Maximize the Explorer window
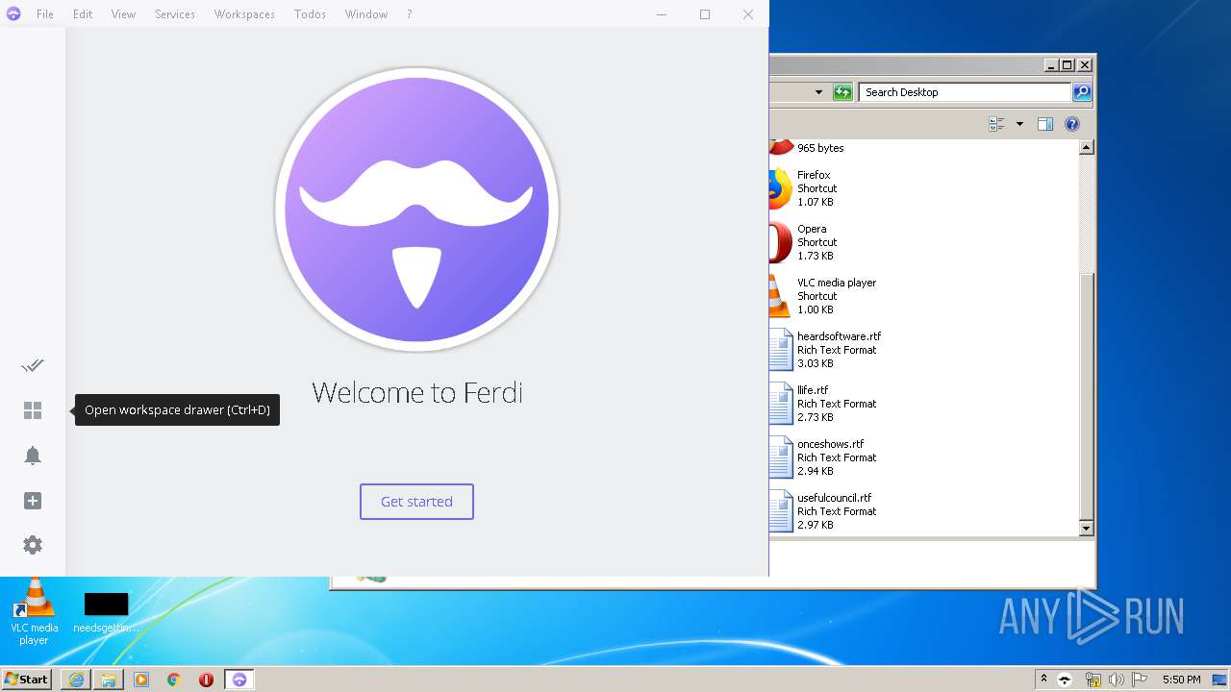This screenshot has height=692, width=1231. [1068, 65]
